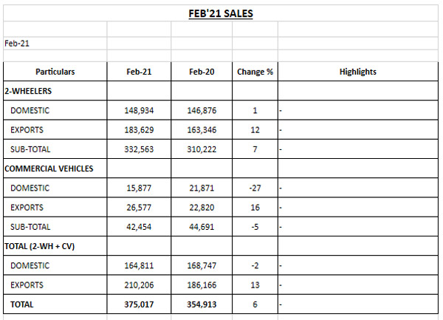The image size is (443, 320).
Task: Select the bold 354,913 total cell
Action: tap(201, 304)
